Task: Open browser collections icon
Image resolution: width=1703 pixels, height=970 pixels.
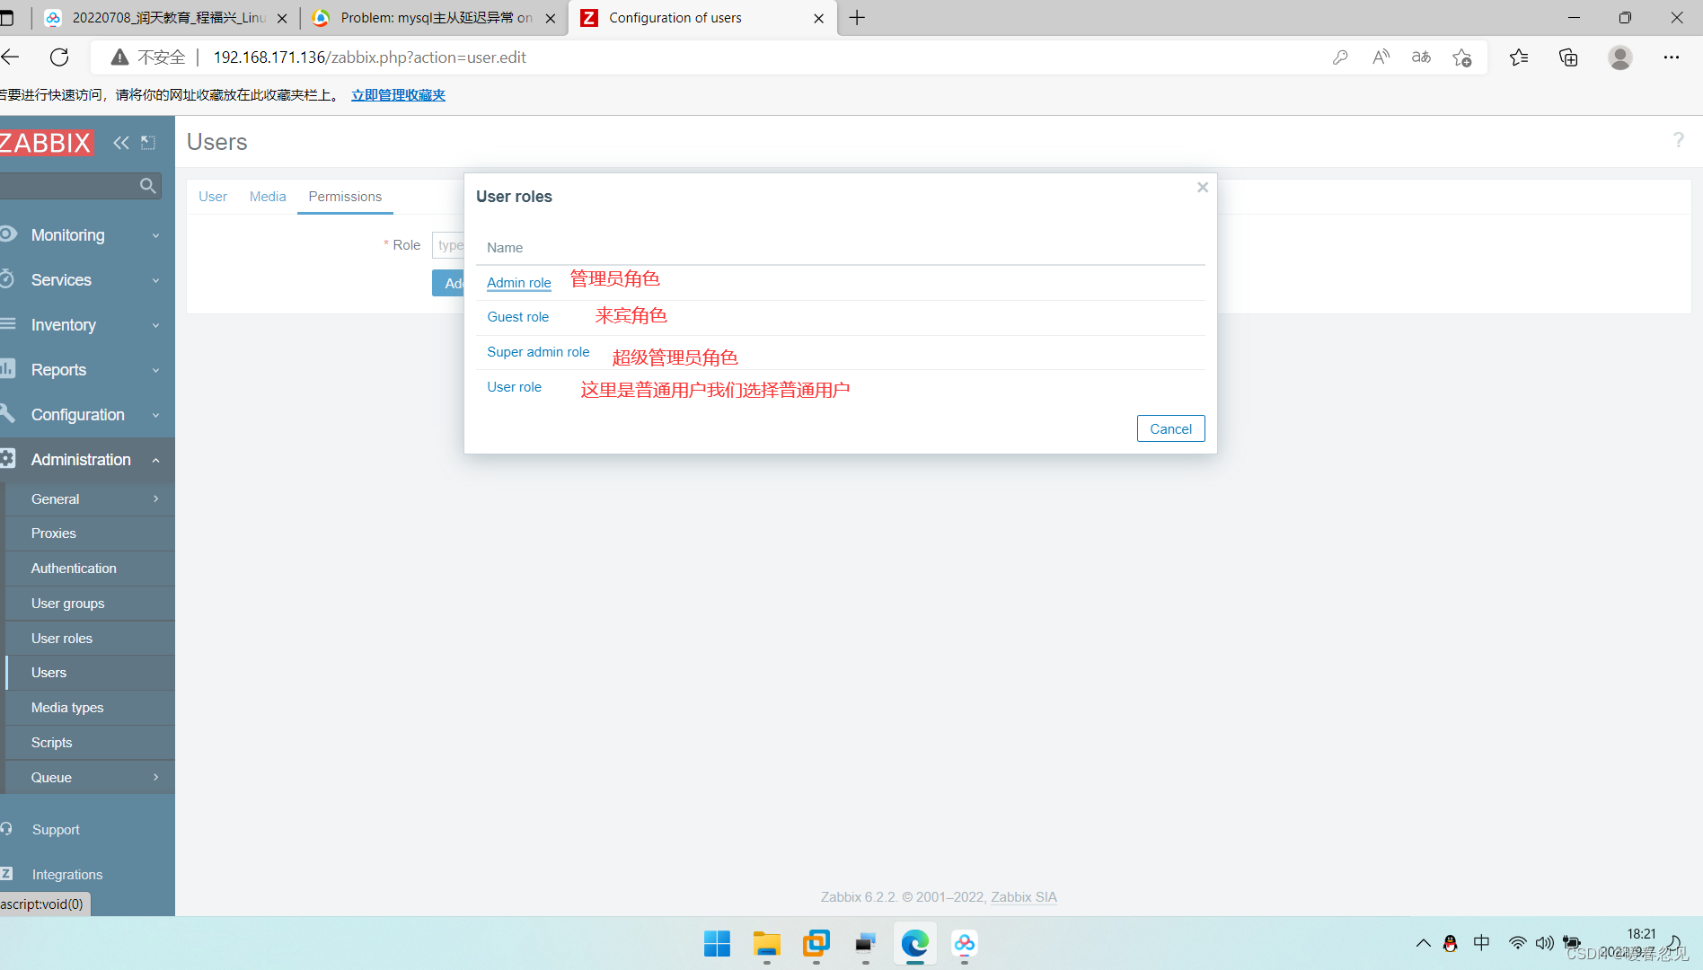Action: pos(1568,57)
